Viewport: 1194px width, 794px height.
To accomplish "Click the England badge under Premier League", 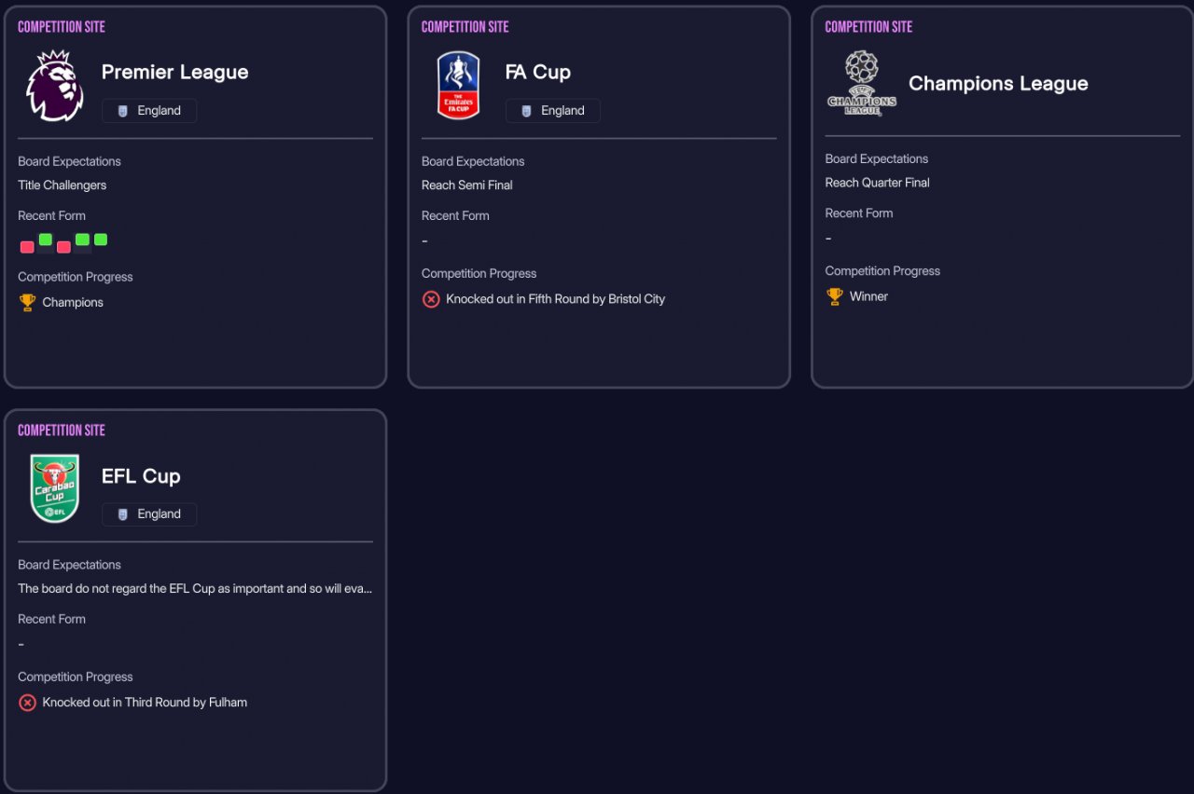I will (x=149, y=111).
